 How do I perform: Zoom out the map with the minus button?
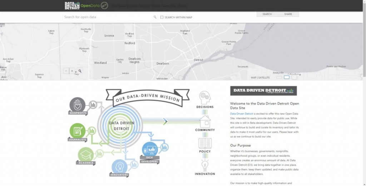[66, 71]
